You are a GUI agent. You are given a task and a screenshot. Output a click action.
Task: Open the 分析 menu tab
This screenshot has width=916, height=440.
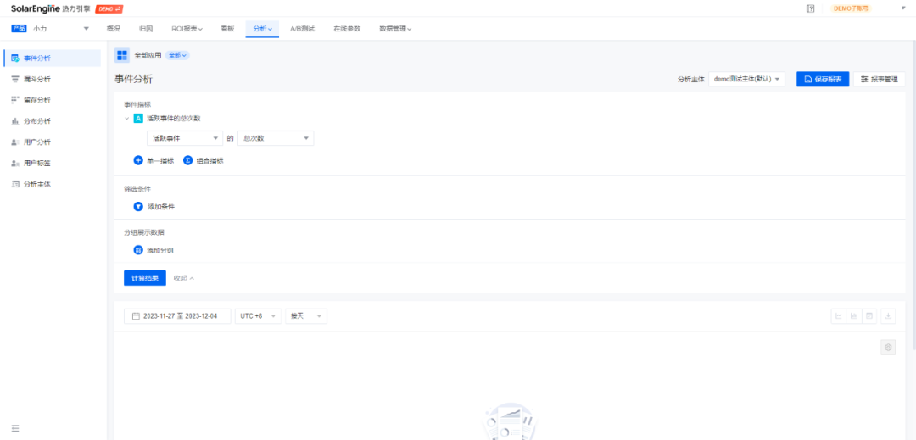point(262,29)
